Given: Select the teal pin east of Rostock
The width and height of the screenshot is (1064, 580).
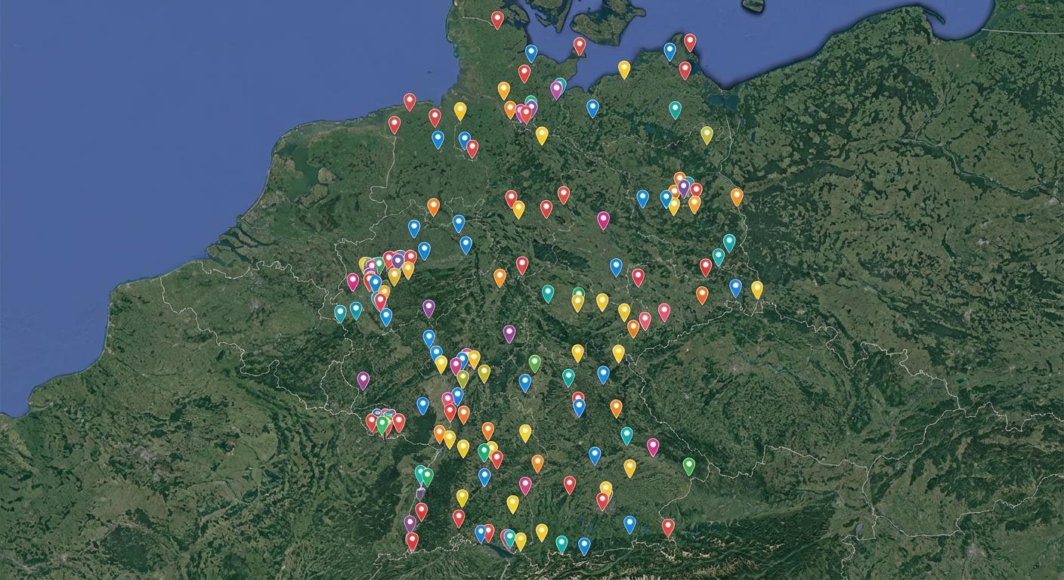Looking at the screenshot, I should [x=675, y=110].
